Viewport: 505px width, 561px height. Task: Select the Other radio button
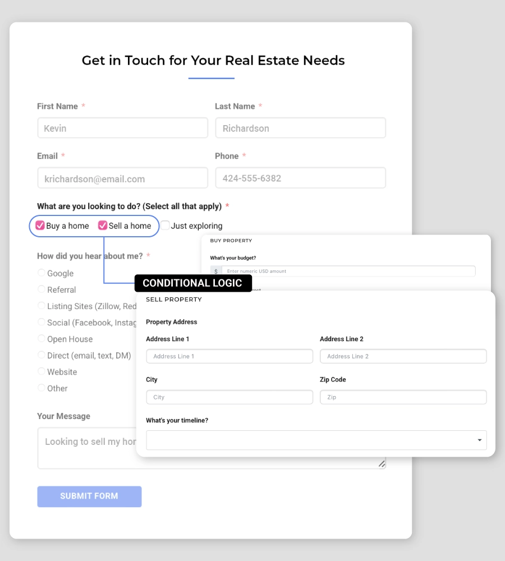[x=42, y=388]
